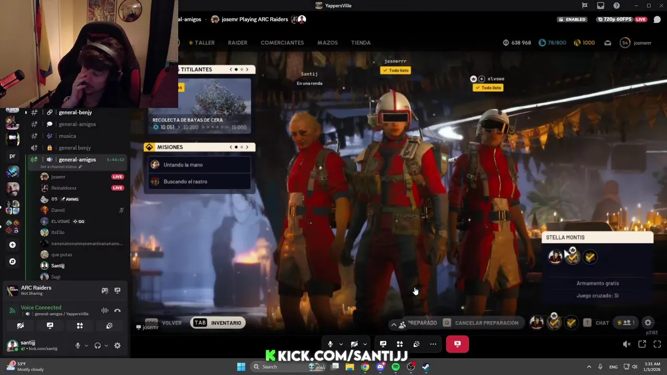Image resolution: width=667 pixels, height=375 pixels.
Task: Switch to the RAIDER tab
Action: pyautogui.click(x=238, y=43)
